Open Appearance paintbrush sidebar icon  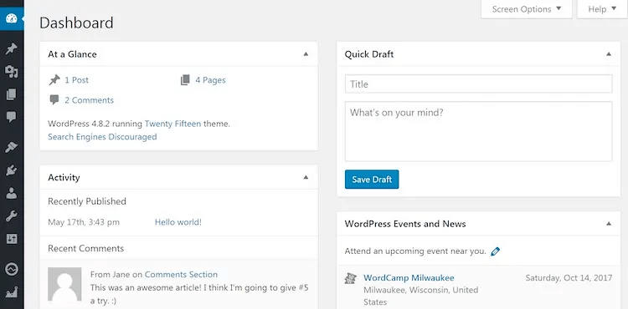(11, 147)
